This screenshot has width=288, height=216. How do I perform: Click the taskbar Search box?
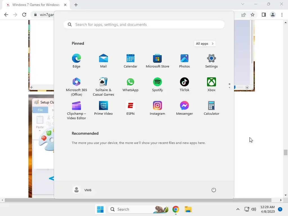pyautogui.click(x=138, y=209)
